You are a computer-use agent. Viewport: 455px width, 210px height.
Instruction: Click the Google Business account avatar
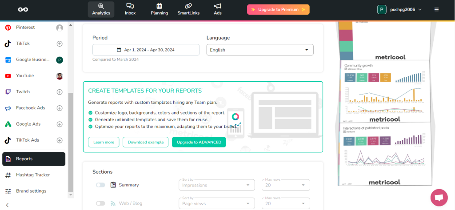coord(60,60)
